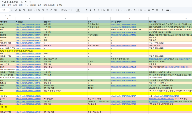The width and height of the screenshot is (192, 114).
Task: Open the horizontal align dropdown
Action: pos(119,10)
